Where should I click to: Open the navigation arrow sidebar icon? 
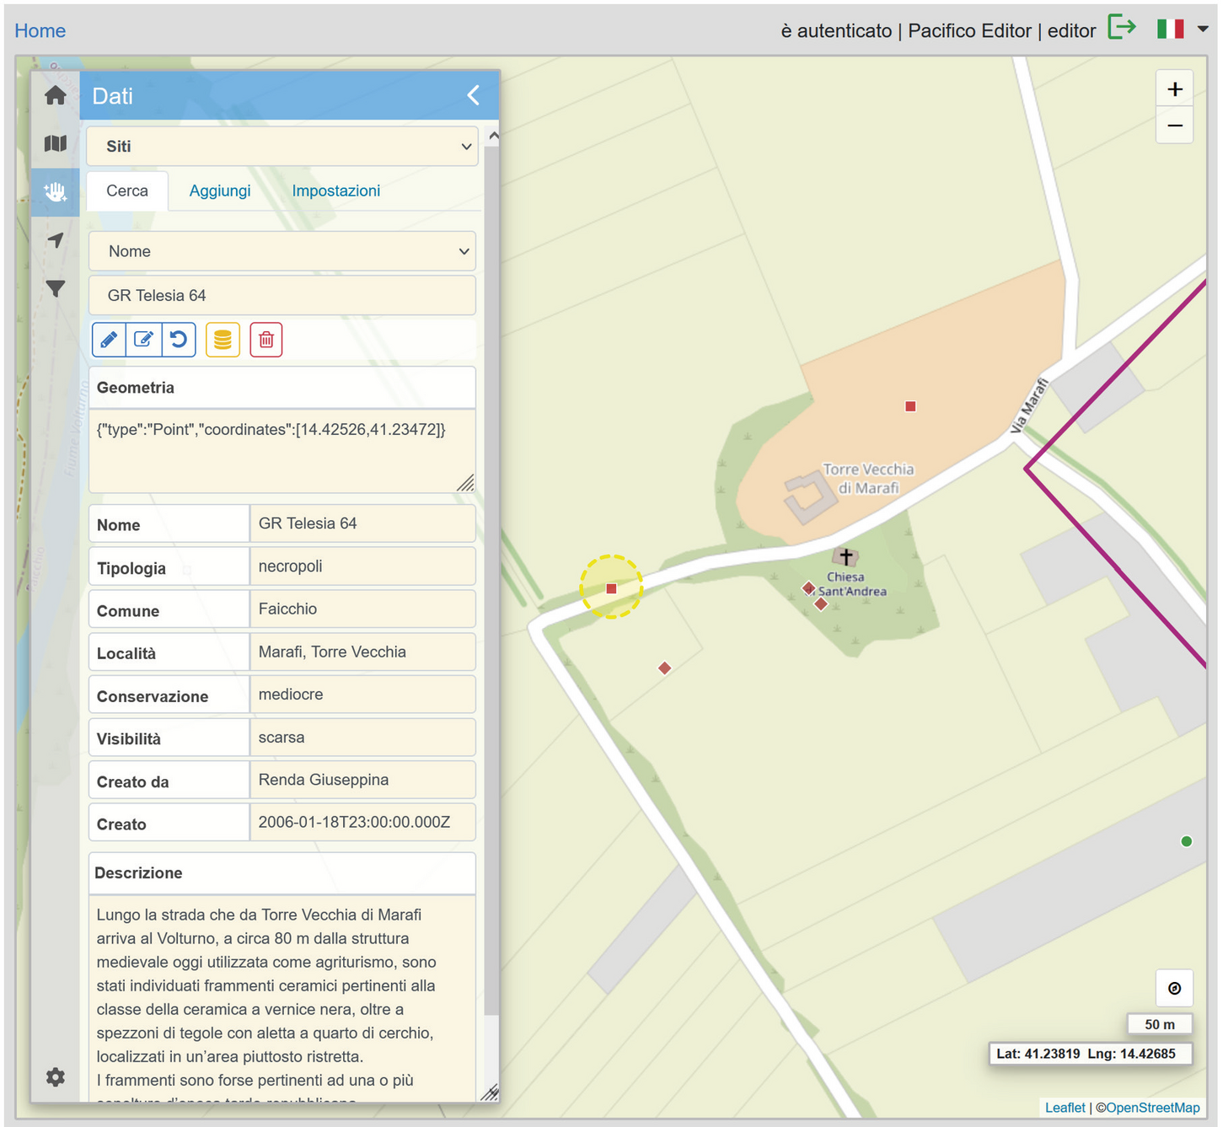coord(56,240)
